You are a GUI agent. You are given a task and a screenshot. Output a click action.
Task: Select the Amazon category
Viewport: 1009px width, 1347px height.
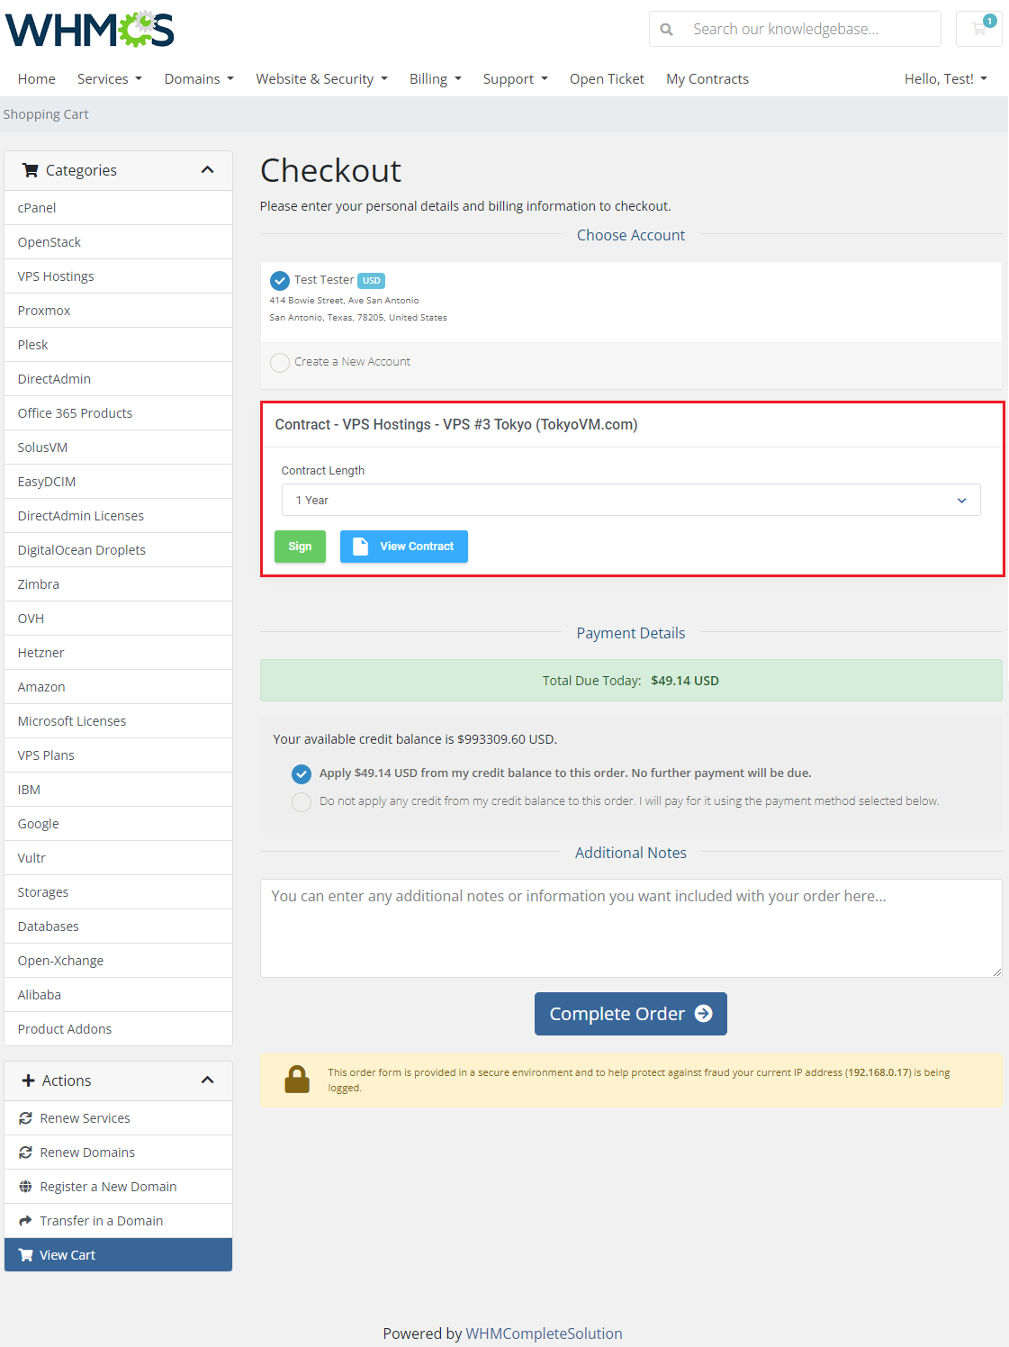point(118,687)
